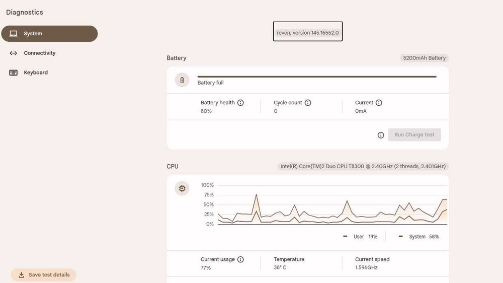503x283 pixels.
Task: Click the reven version info box
Action: coord(308,32)
